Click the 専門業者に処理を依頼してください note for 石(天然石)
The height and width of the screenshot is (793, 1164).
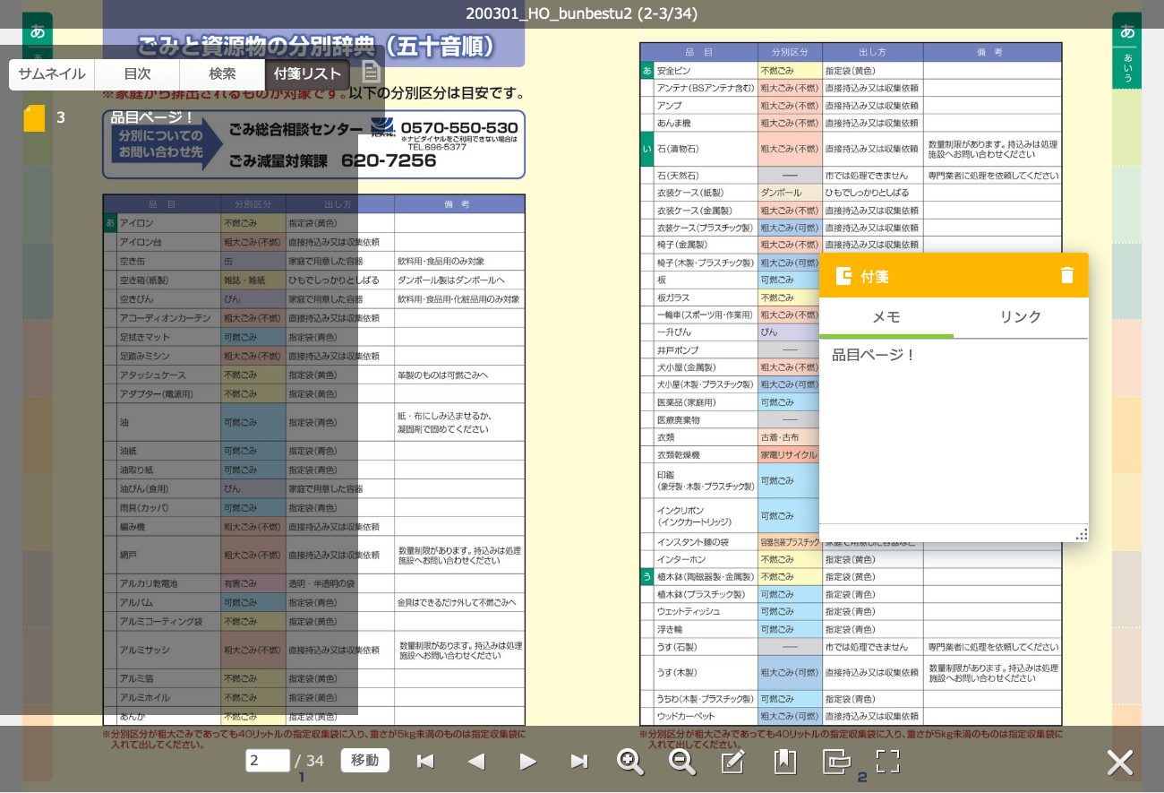[993, 176]
